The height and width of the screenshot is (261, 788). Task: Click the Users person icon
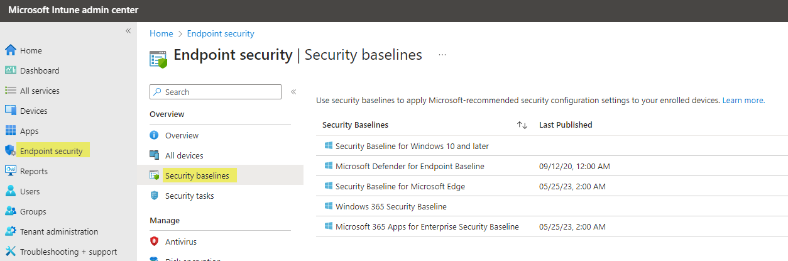click(x=10, y=191)
